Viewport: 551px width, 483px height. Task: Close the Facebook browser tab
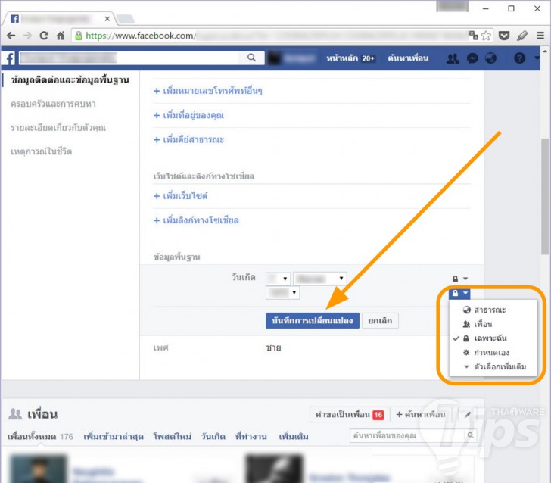107,19
